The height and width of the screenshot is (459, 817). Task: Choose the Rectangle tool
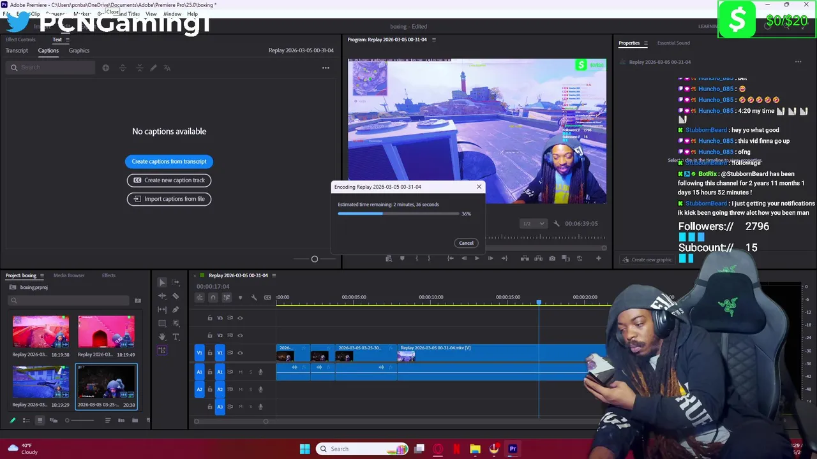pos(162,323)
